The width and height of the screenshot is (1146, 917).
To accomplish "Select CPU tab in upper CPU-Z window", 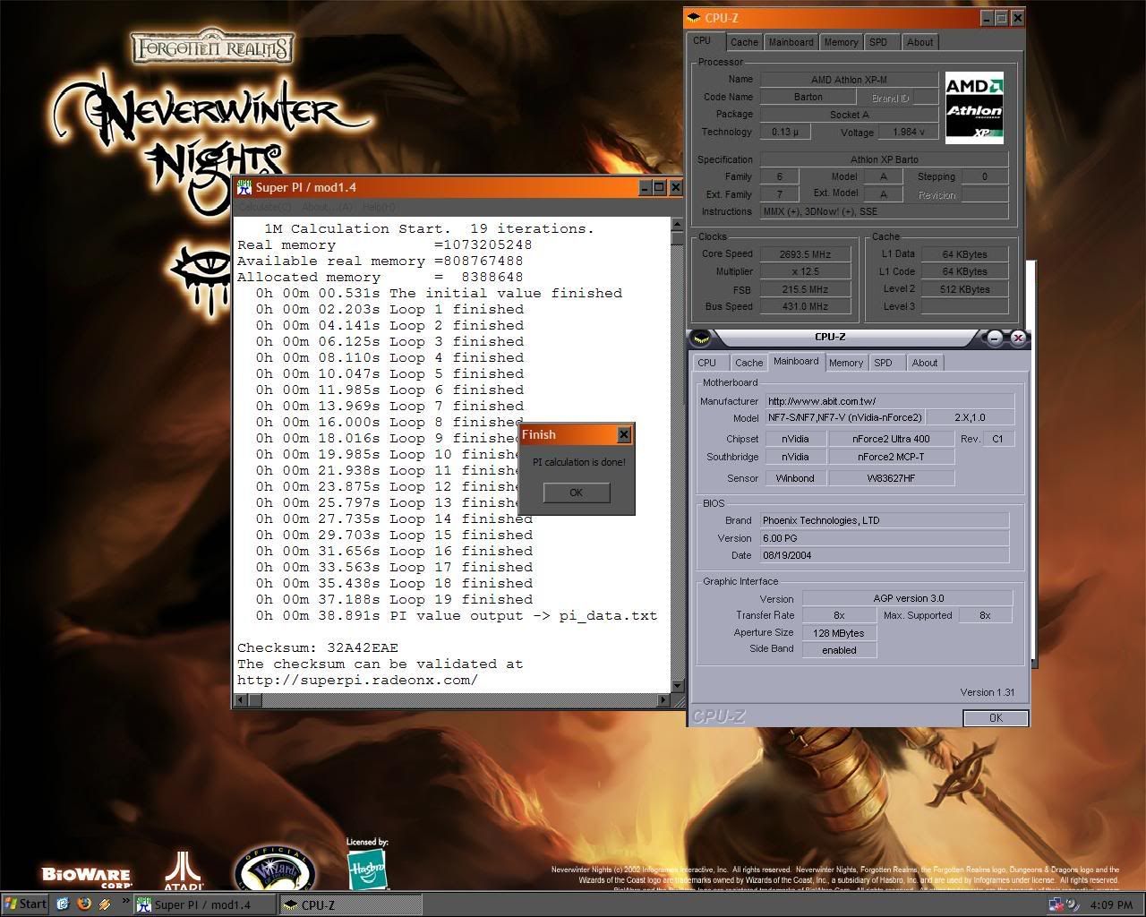I will tap(702, 40).
